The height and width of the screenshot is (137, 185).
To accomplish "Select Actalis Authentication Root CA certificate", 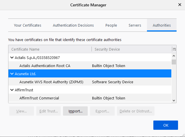I will (45, 66).
